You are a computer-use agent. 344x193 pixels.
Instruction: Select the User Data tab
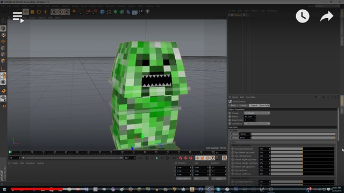point(264,106)
